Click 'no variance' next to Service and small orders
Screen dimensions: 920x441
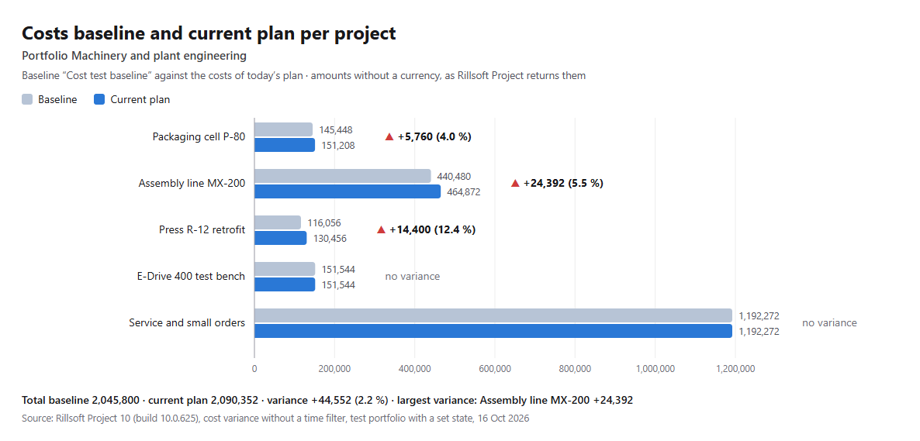click(830, 322)
